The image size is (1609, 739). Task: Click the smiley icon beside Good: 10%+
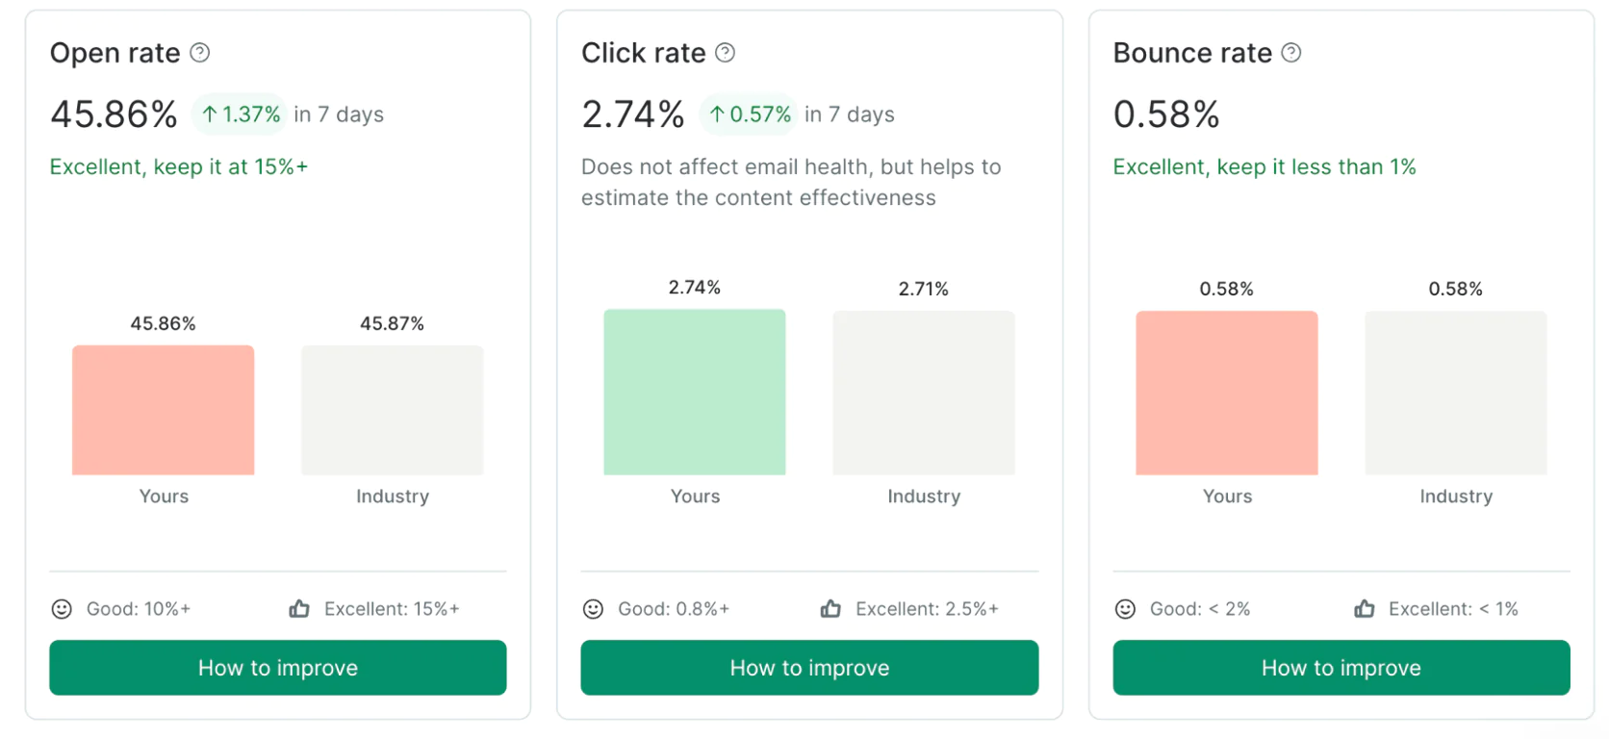62,609
